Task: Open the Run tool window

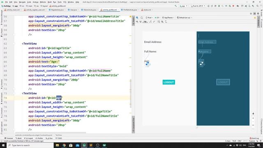Action: (49, 138)
